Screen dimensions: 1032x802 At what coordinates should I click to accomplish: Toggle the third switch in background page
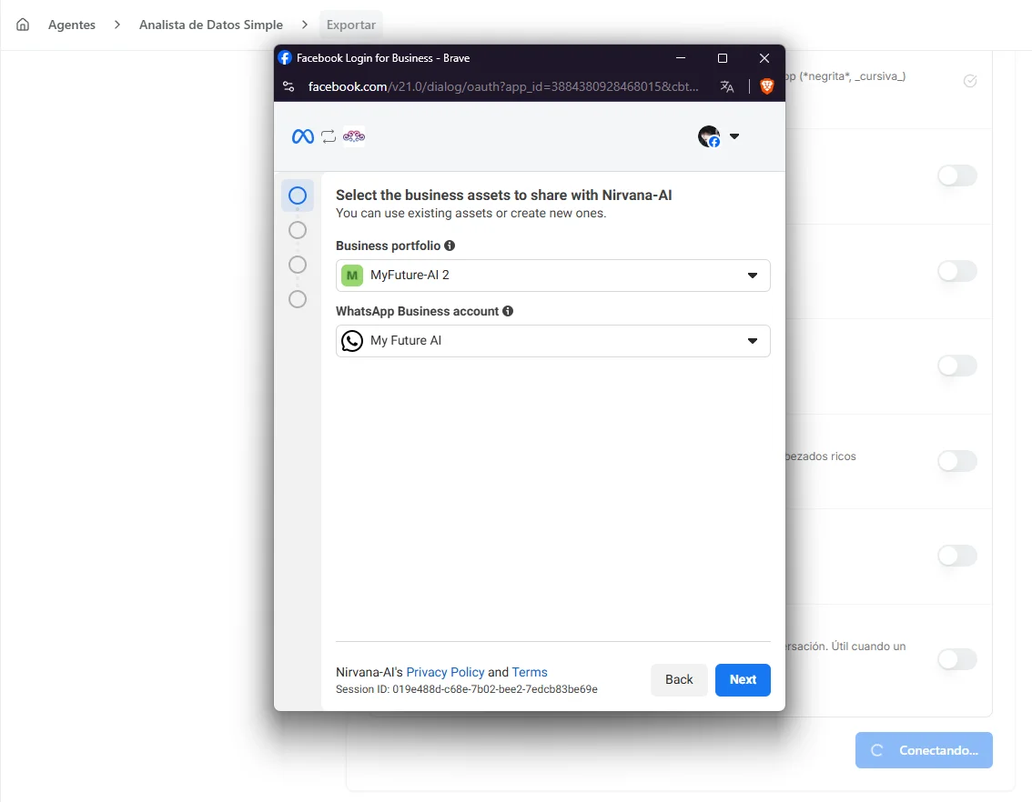pyautogui.click(x=957, y=366)
